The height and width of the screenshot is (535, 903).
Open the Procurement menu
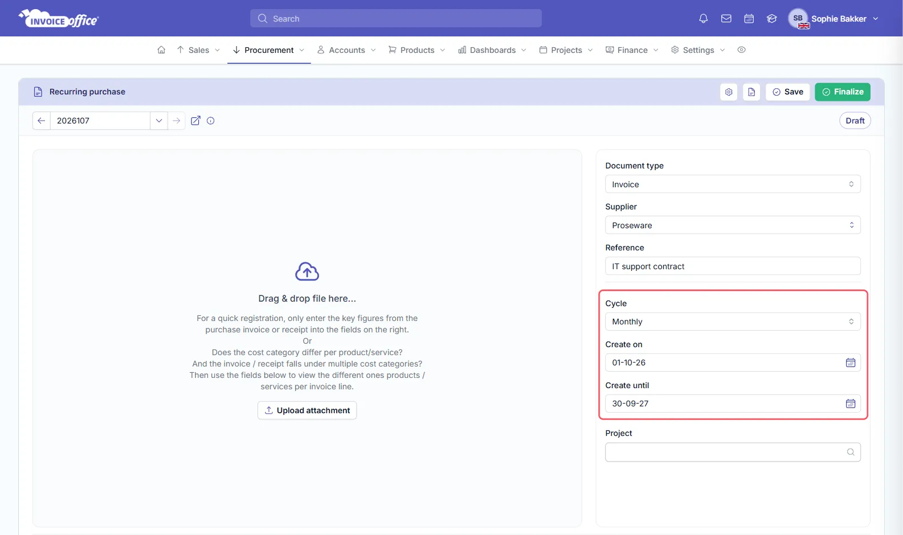pos(269,50)
